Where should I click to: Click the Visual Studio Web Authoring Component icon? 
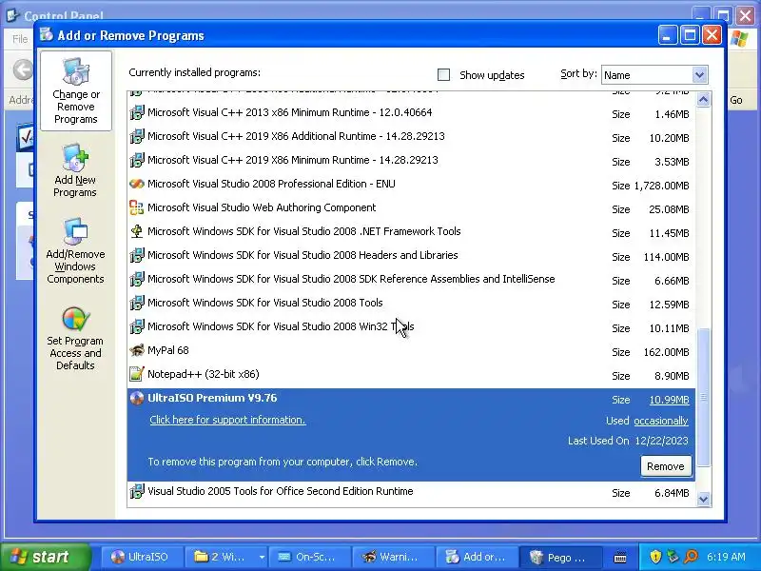pyautogui.click(x=137, y=207)
